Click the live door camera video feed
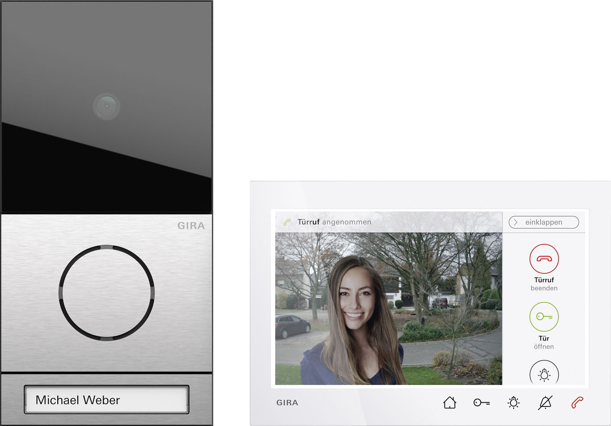This screenshot has width=611, height=426. click(389, 309)
